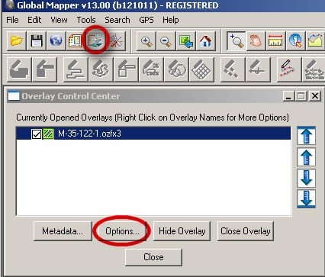Click the Home full view icon
Screen dimensions: 325x277
(206, 40)
